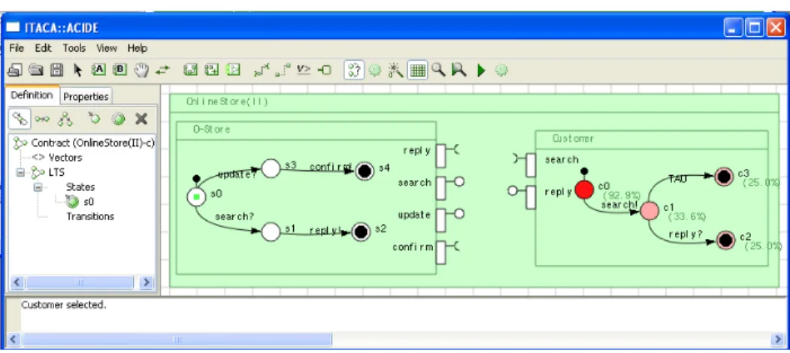Select state s1 circle in O-Store
The image size is (790, 353).
click(x=271, y=232)
